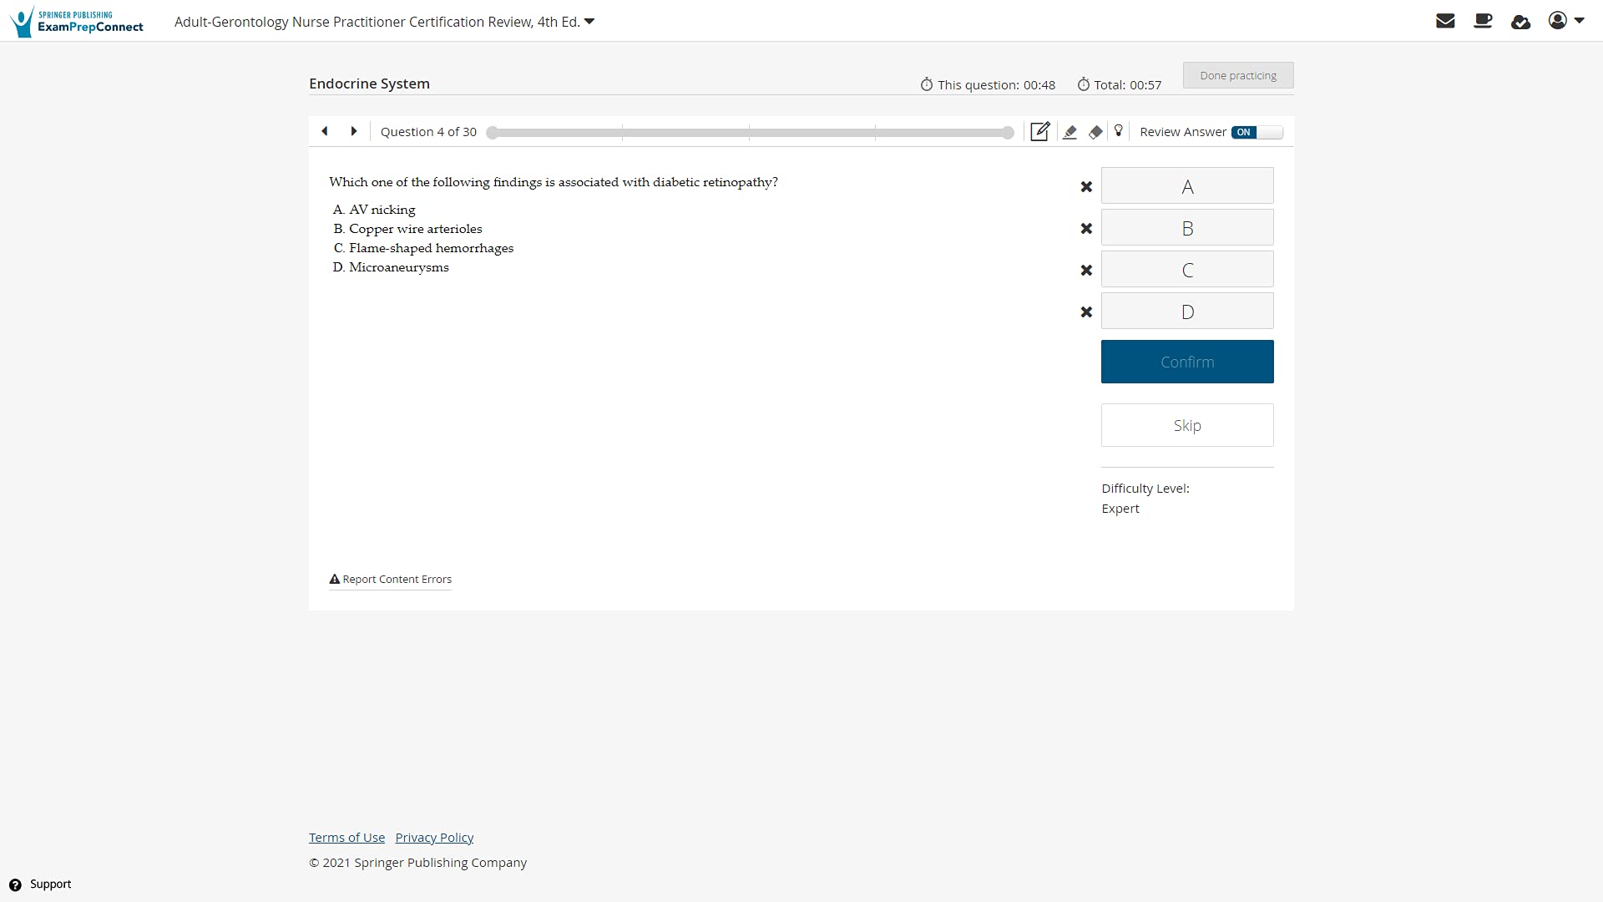Viewport: 1603px width, 902px height.
Task: Expand the book title dropdown
Action: coord(589,22)
